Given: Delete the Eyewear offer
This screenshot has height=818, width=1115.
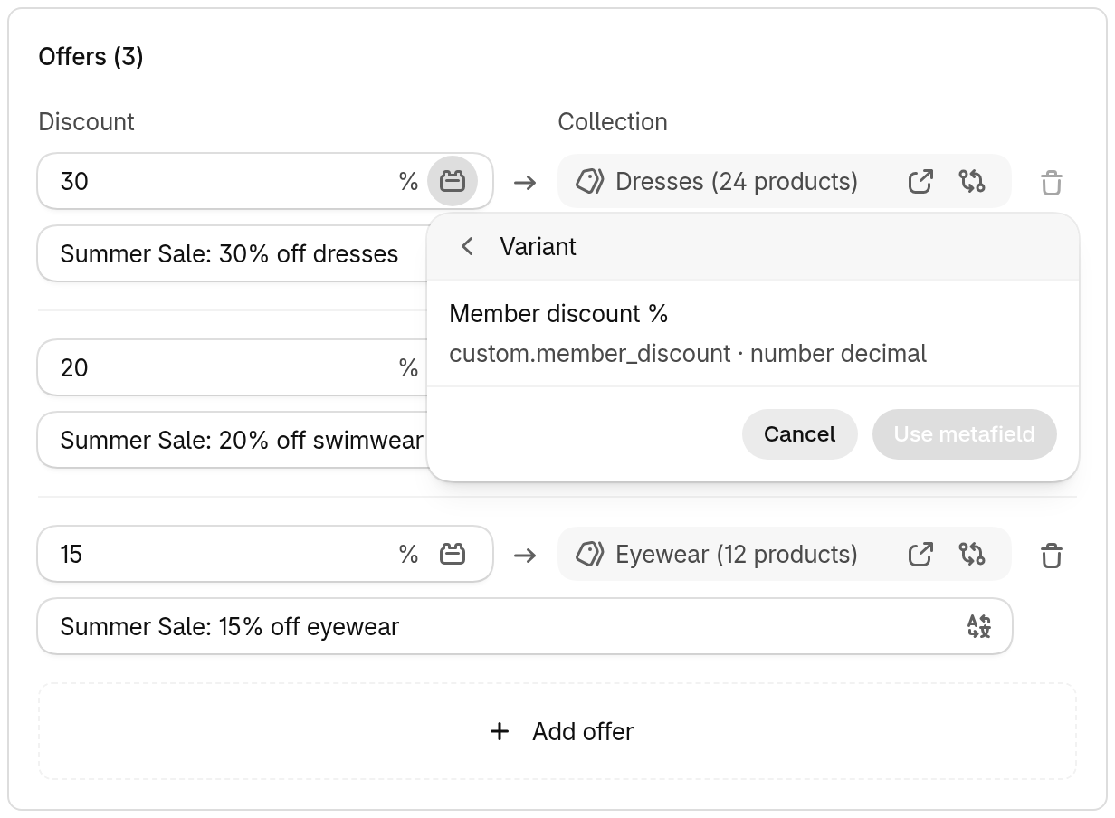Looking at the screenshot, I should click(x=1051, y=555).
